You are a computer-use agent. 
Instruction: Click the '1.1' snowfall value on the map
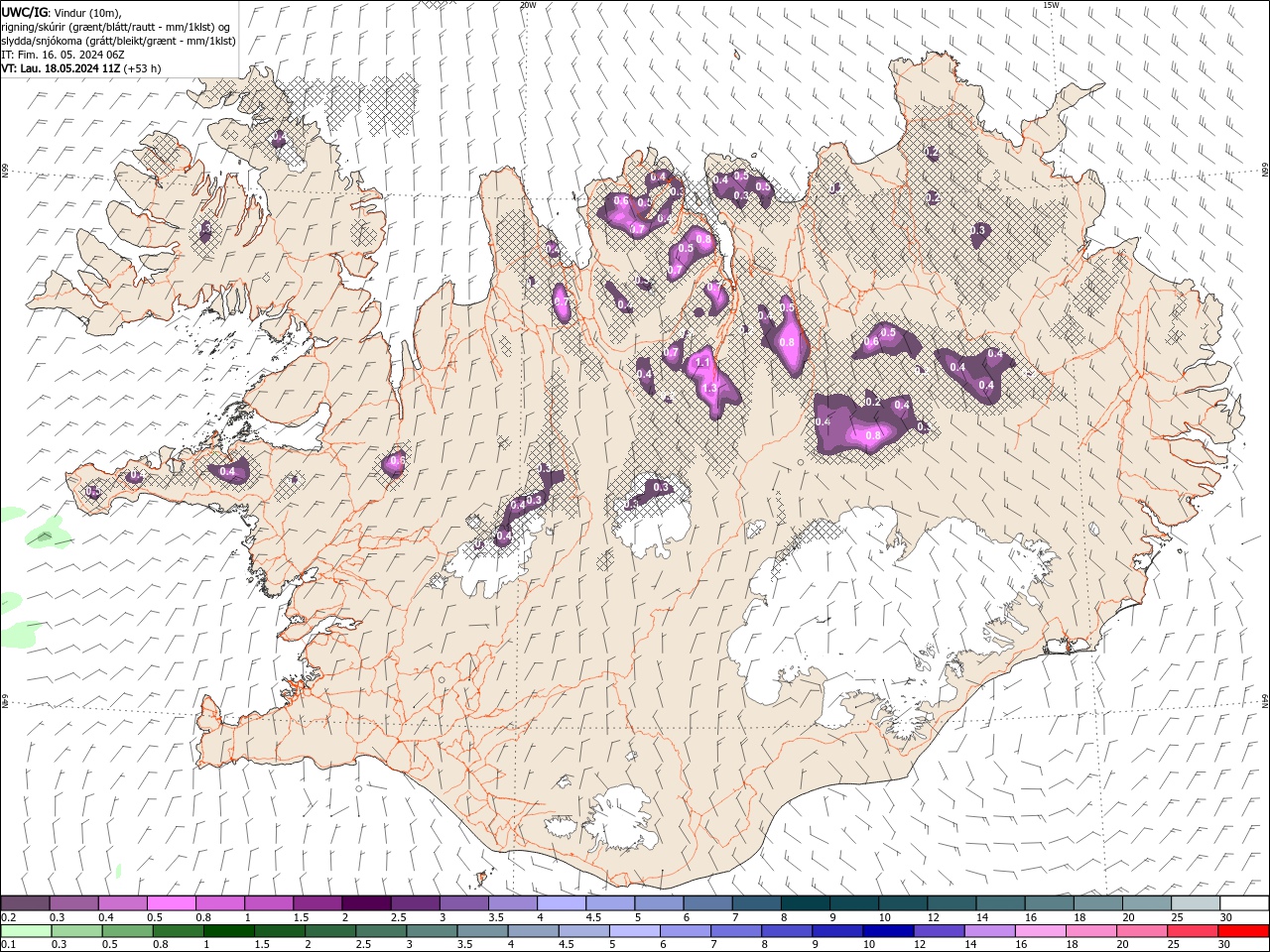[x=703, y=363]
